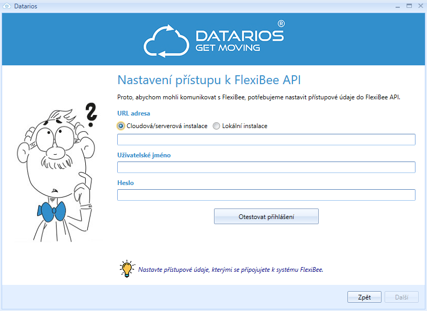
Task: Click the question mark above professor's head
Action: pos(91,115)
